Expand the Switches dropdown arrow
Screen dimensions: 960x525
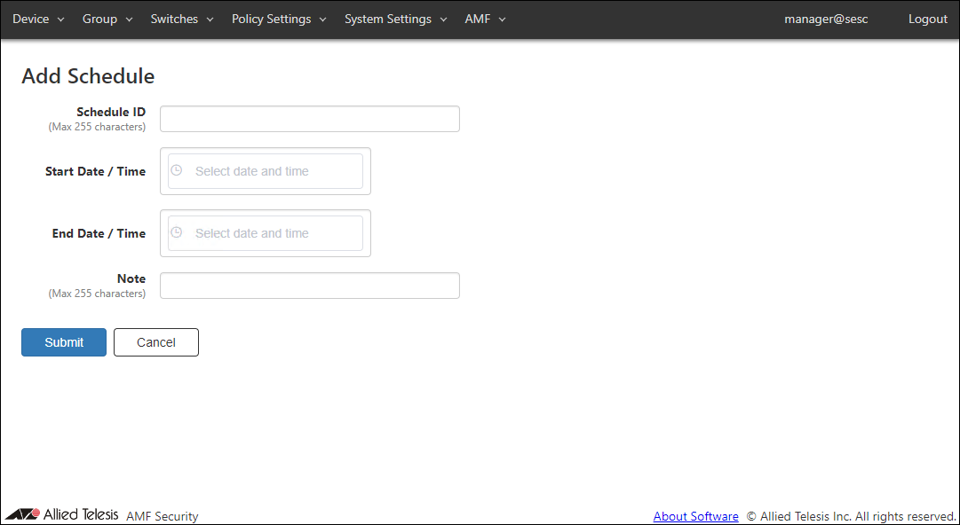(x=210, y=20)
